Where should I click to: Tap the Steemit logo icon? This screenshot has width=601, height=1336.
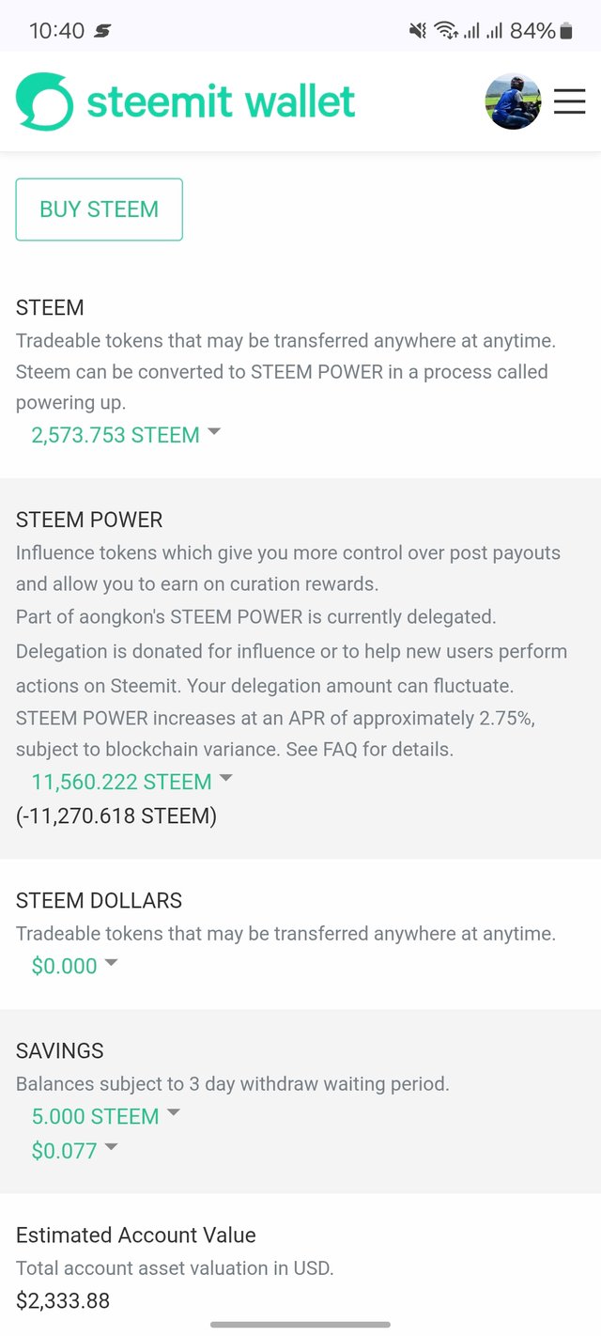coord(44,101)
